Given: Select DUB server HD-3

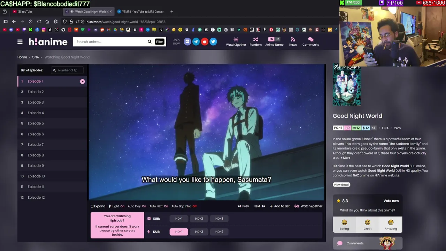Looking at the screenshot, I should tap(199, 232).
